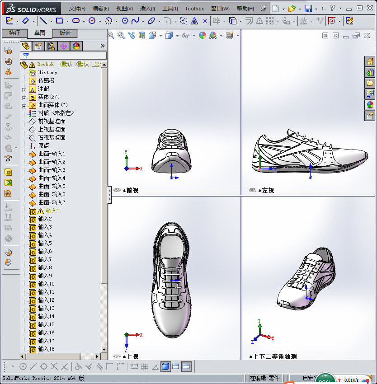This screenshot has height=384, width=377.
Task: Select the Rectangle sketch tool
Action: tap(60, 21)
